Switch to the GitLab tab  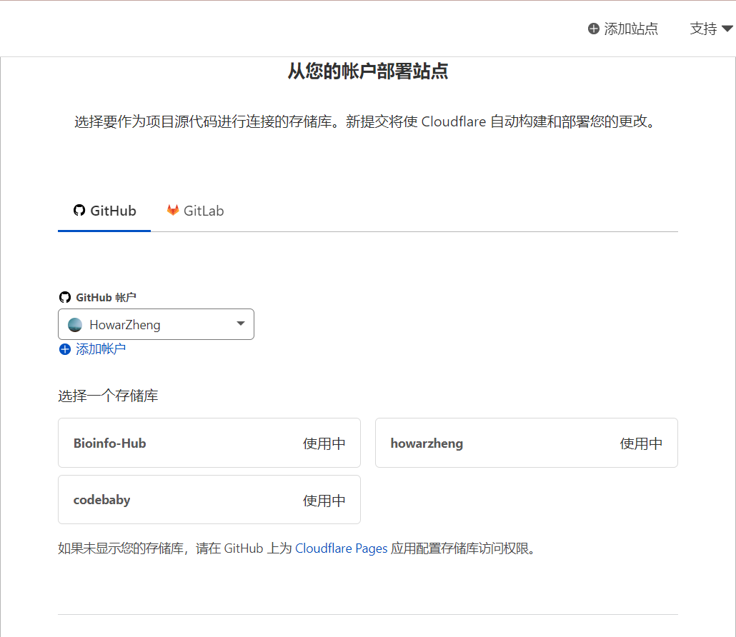pos(195,211)
